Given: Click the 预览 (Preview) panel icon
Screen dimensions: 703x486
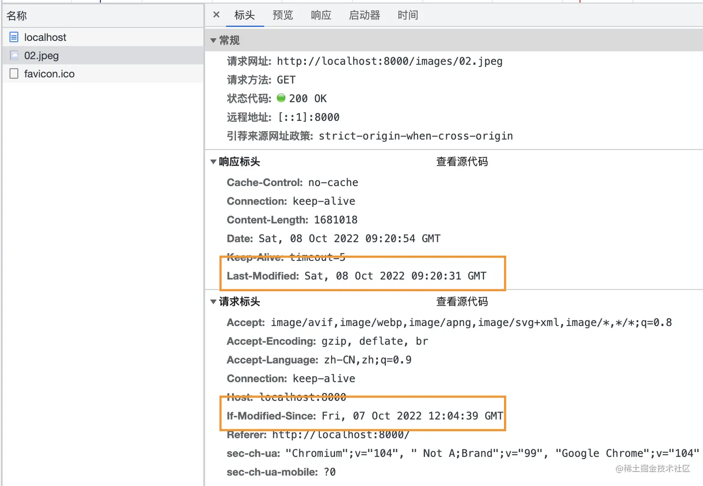Looking at the screenshot, I should (283, 14).
